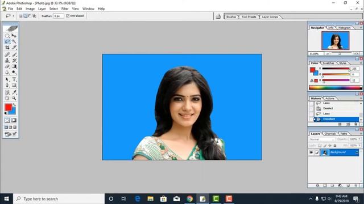Click the Navigator image thumbnail
This screenshot has width=364, height=204.
click(x=335, y=41)
